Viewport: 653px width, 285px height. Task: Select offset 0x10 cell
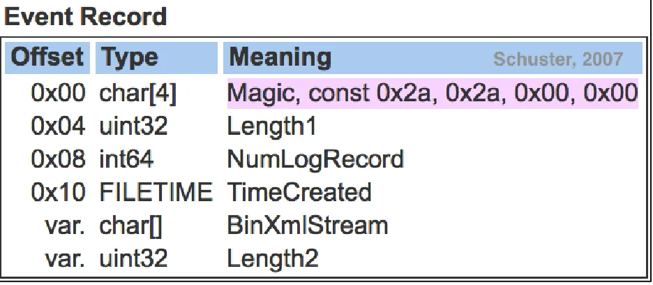click(59, 192)
